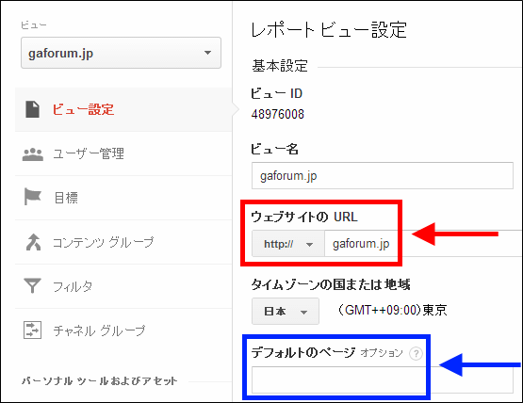Screen dimensions: 523x403
Task: Click the flag icon for 目標
Action: 32,197
